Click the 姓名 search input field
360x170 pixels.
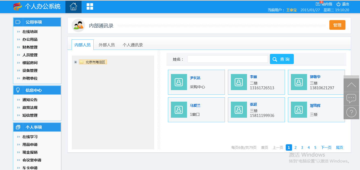[227, 59]
